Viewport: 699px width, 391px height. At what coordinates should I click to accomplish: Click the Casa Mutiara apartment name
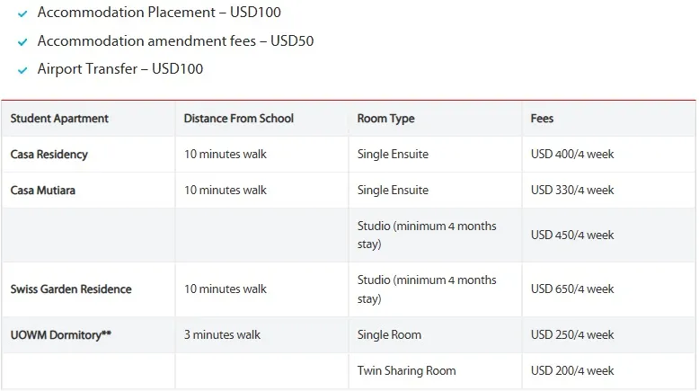pos(43,191)
